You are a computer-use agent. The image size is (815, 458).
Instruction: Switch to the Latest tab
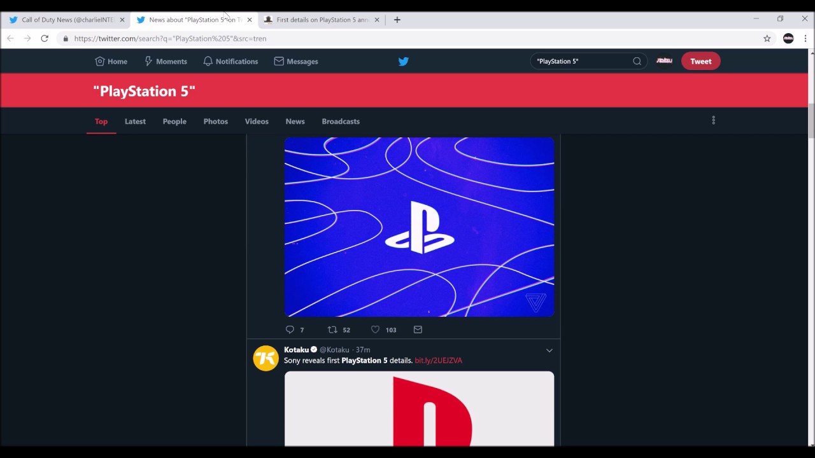(x=135, y=121)
